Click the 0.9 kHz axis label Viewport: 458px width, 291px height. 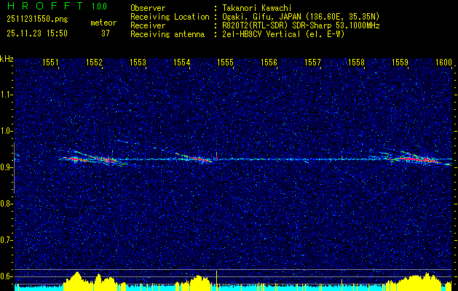pyautogui.click(x=7, y=167)
